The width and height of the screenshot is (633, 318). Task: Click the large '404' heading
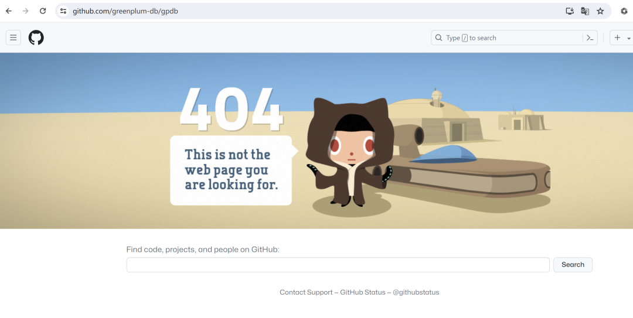[x=232, y=109]
